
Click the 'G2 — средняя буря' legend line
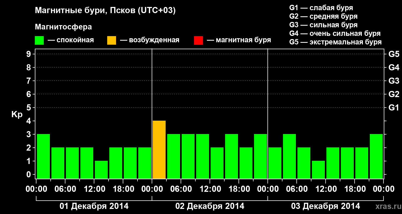pos(323,16)
